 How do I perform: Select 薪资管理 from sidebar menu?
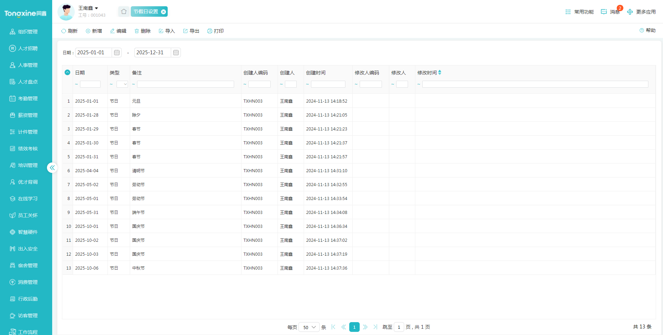27,115
